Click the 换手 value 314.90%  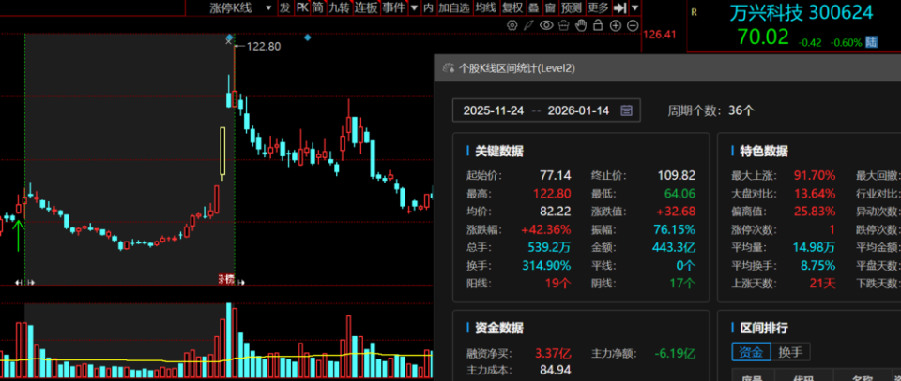coord(546,265)
